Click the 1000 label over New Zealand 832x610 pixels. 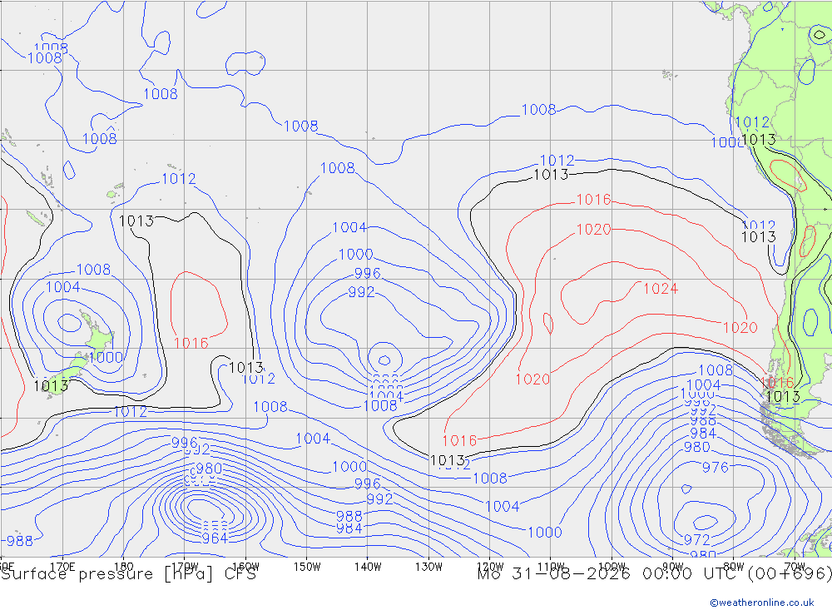106,357
